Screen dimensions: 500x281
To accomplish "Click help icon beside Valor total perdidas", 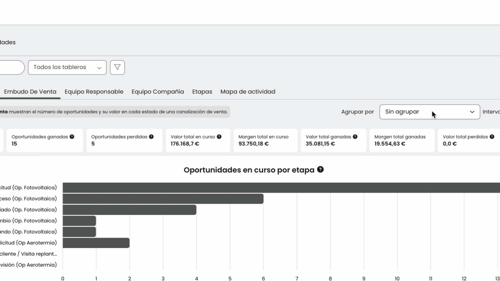I will pos(492,137).
